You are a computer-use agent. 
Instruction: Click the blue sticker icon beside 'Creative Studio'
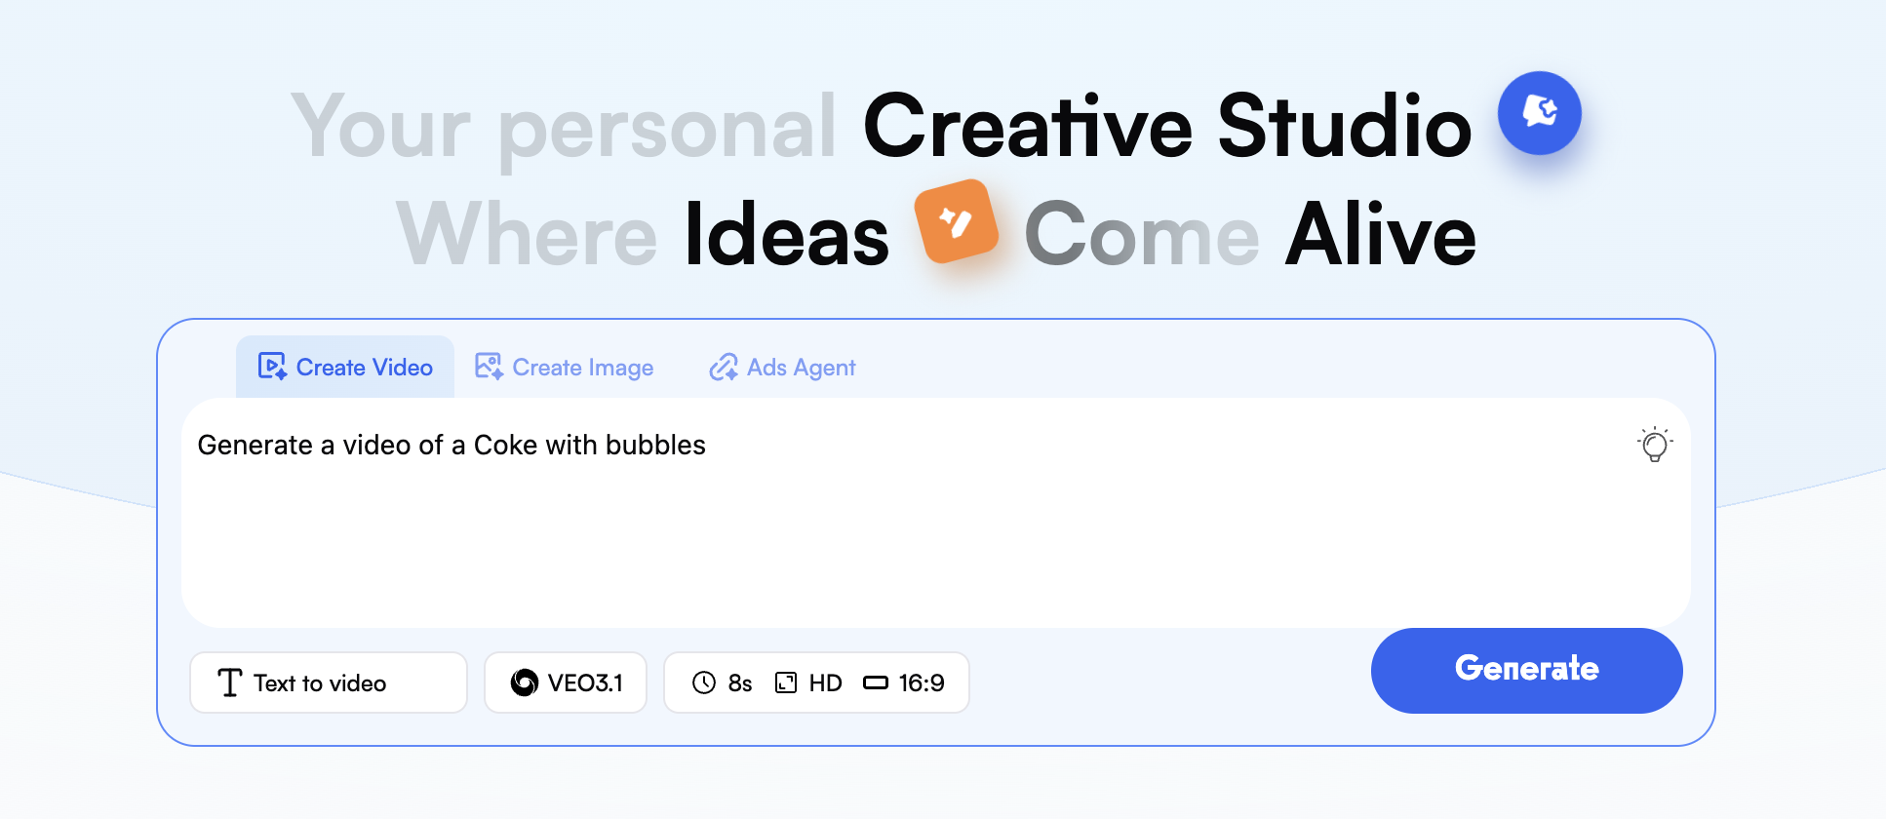(x=1538, y=113)
